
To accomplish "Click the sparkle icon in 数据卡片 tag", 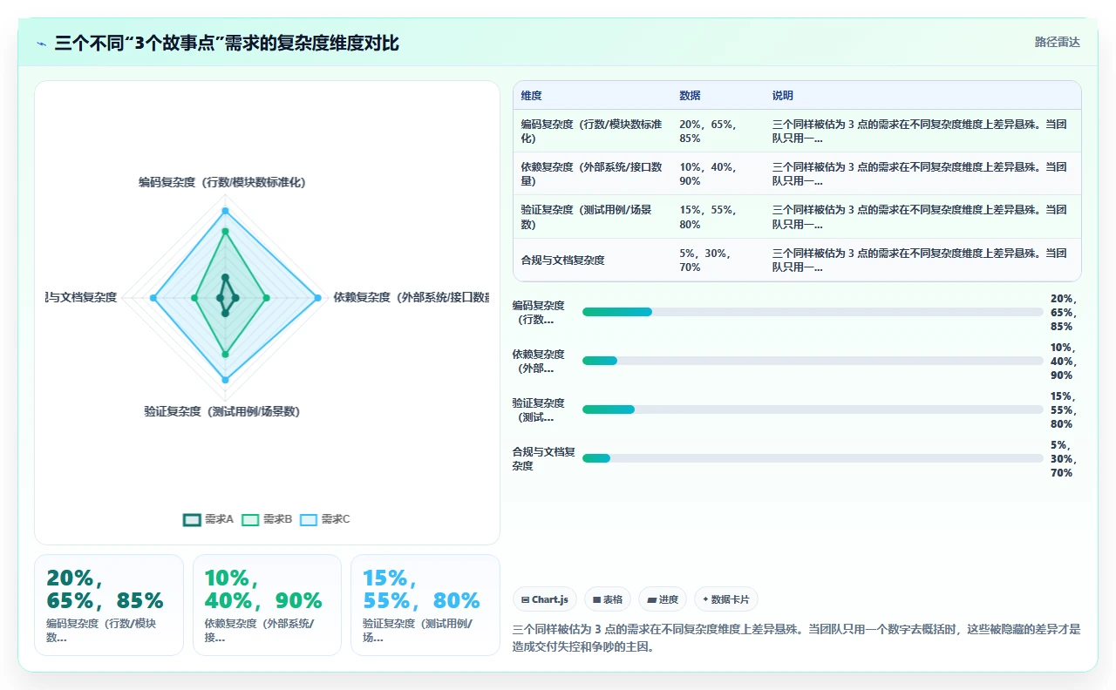I will [705, 599].
